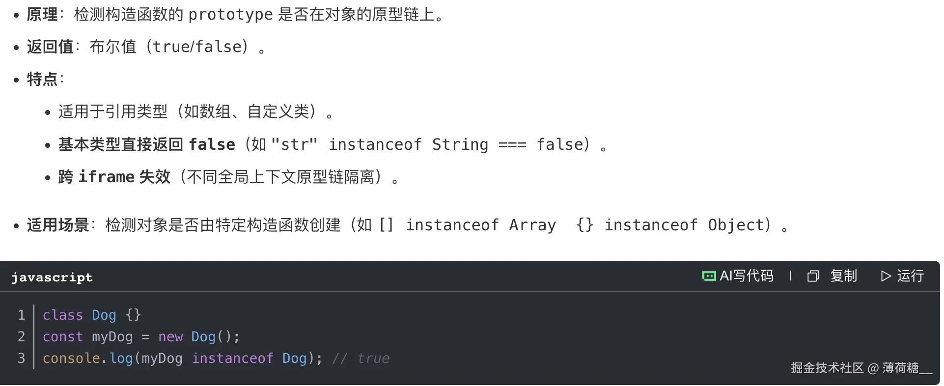Select the AI写代码 toolbar item

click(747, 276)
